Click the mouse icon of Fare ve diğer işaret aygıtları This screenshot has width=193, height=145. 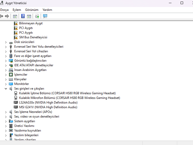(x=11, y=56)
